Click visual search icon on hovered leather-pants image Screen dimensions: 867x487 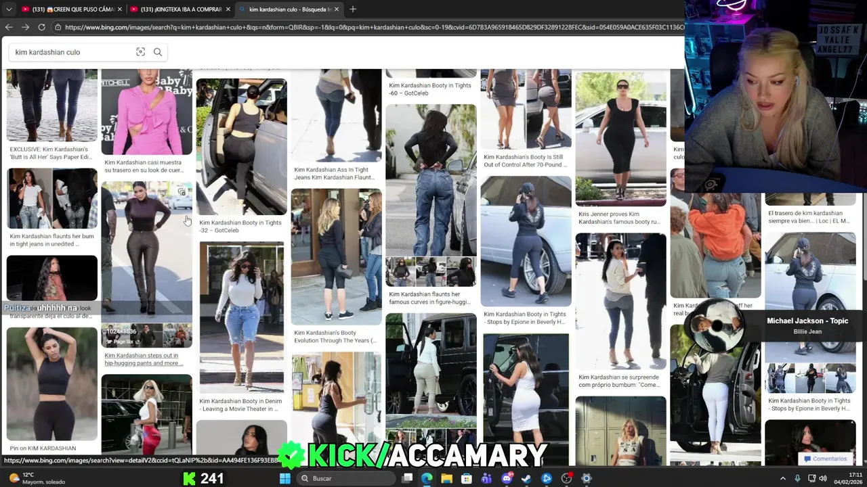[182, 192]
